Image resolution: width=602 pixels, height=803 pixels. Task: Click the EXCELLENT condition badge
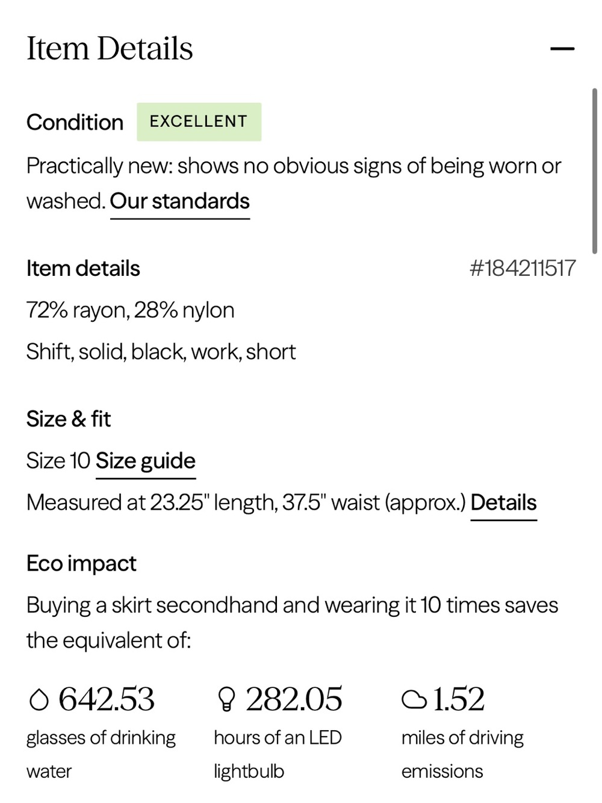tap(199, 122)
